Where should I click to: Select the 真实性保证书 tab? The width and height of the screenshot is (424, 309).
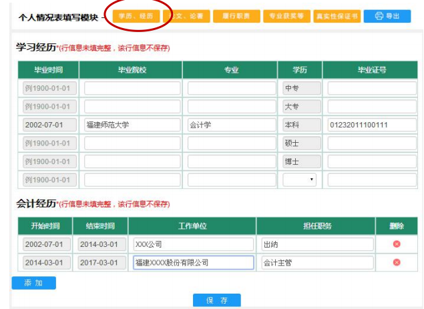pos(337,16)
